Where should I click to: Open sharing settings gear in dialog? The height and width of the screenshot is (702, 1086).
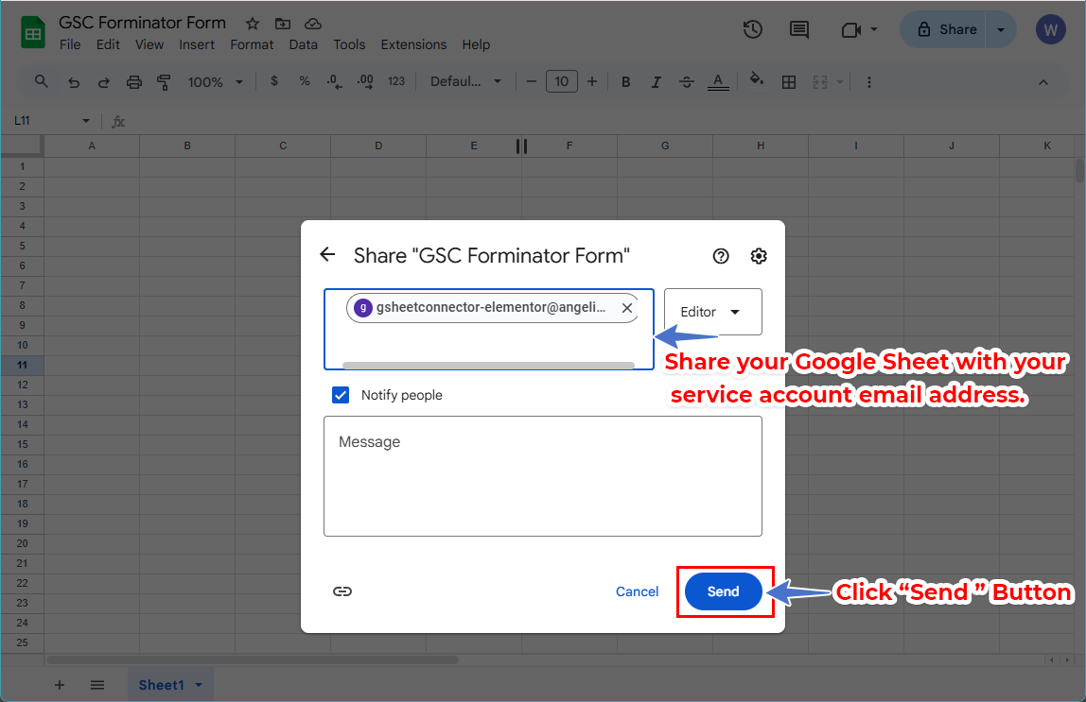pos(759,255)
